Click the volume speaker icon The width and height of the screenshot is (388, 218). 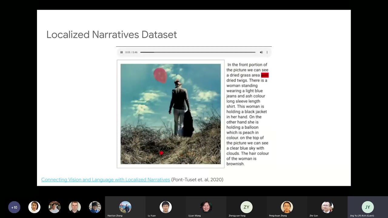click(261, 52)
